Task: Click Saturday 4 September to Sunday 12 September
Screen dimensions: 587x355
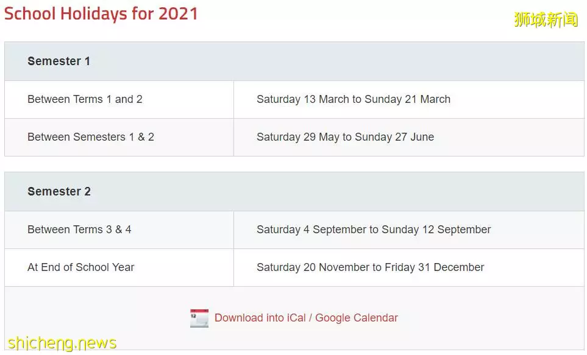Action: click(x=374, y=230)
